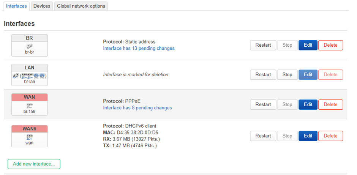The image size is (357, 175).
Task: Delete the WAN6 interface
Action: tap(330, 136)
